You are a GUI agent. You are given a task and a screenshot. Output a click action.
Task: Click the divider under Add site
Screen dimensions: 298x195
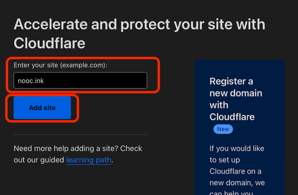[80, 134]
